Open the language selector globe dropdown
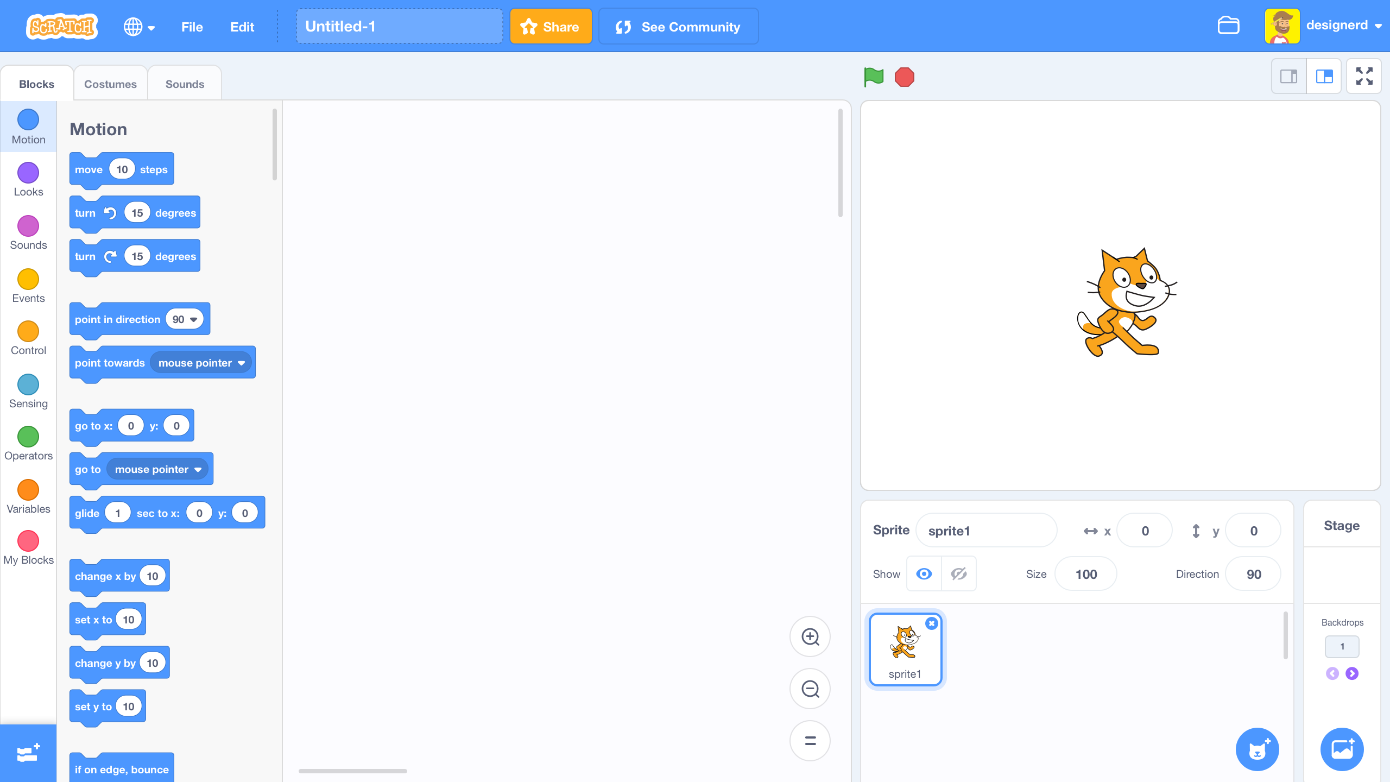 (139, 26)
